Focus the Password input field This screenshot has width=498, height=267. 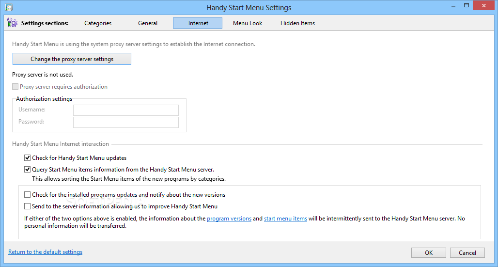(x=126, y=122)
